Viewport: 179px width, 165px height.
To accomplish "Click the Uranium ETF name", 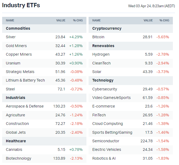I will click(x=13, y=63).
